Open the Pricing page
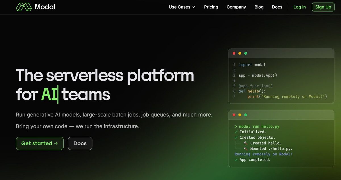Screen dimensions: 341x180 tap(211, 7)
